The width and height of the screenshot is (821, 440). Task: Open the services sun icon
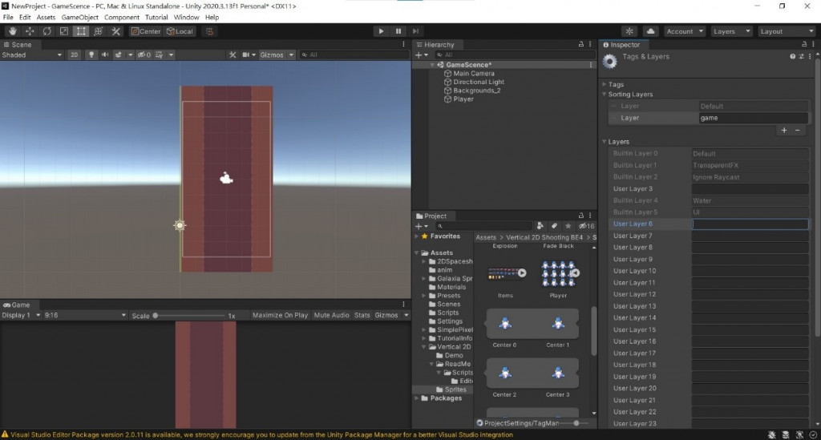pos(629,31)
